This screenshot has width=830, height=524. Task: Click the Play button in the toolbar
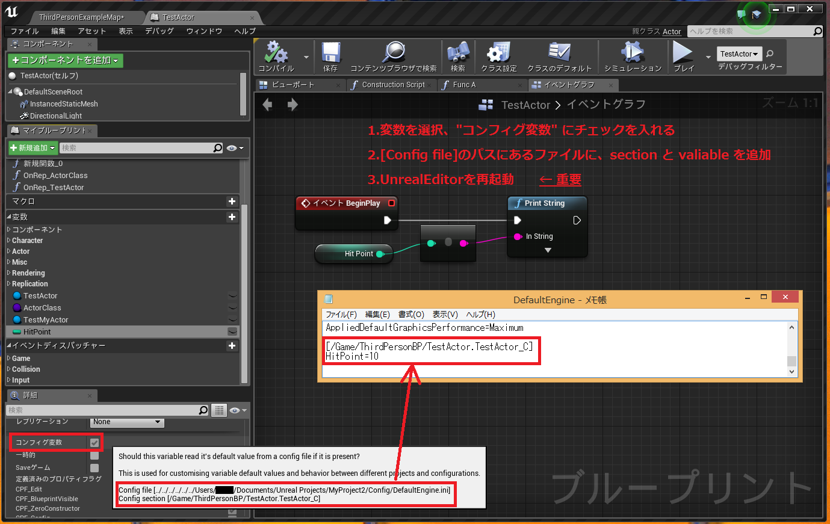(x=683, y=52)
